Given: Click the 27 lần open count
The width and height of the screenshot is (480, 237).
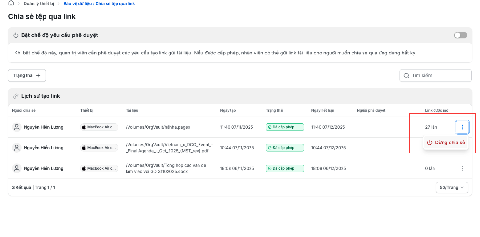Looking at the screenshot, I should pos(431,127).
